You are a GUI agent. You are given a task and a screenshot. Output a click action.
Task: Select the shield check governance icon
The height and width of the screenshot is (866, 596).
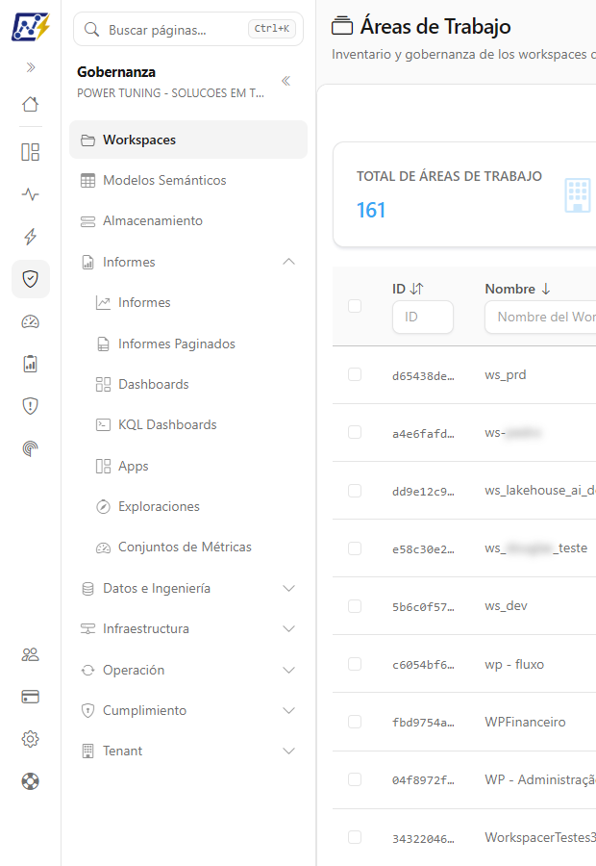31,279
